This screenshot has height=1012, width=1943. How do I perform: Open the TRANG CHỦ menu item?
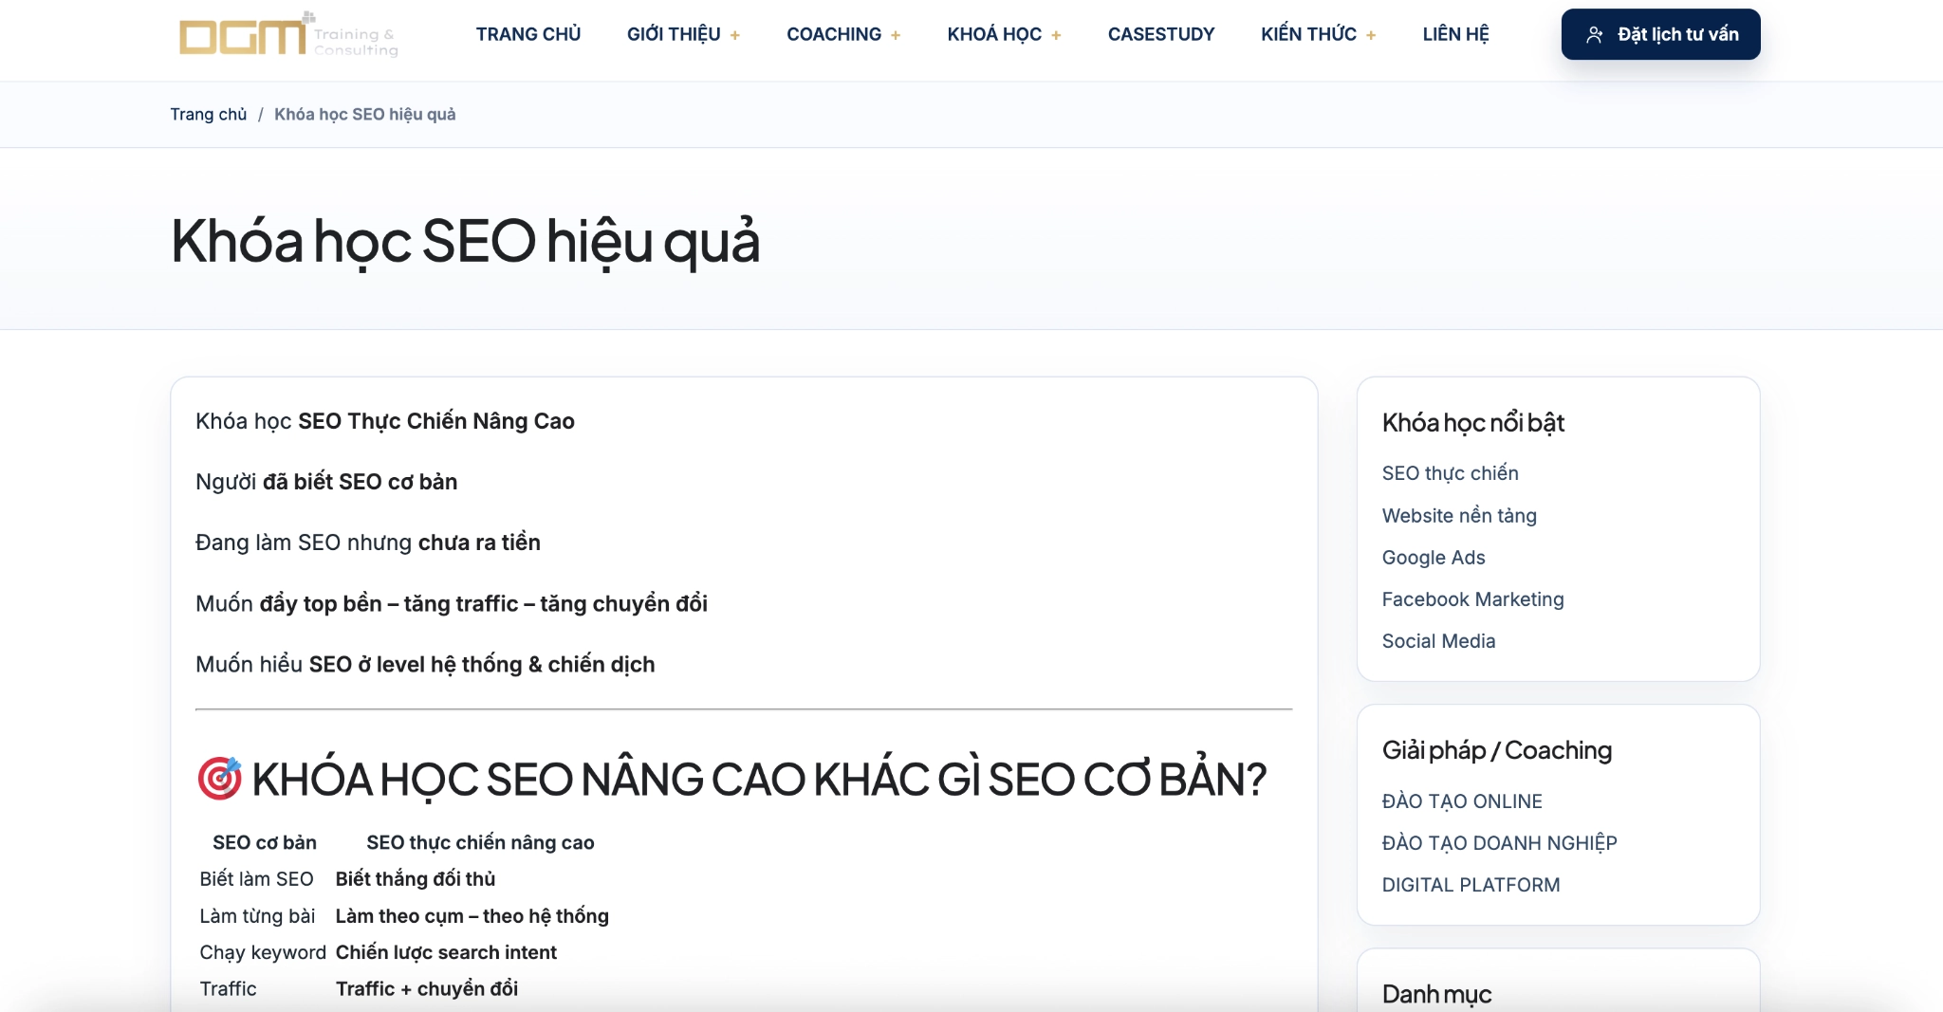point(528,34)
